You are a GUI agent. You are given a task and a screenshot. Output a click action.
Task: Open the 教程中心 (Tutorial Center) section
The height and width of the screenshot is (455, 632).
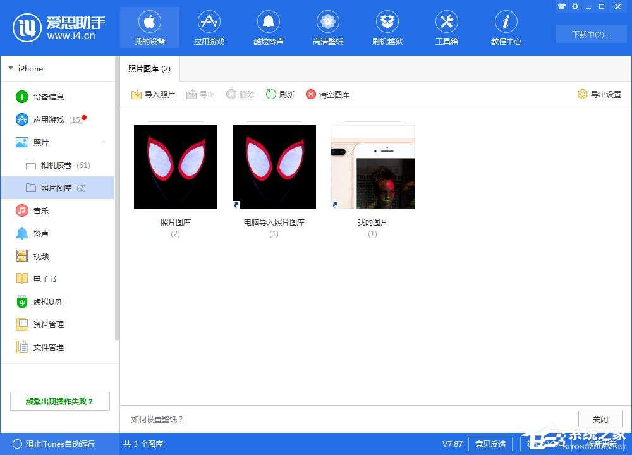pos(505,27)
